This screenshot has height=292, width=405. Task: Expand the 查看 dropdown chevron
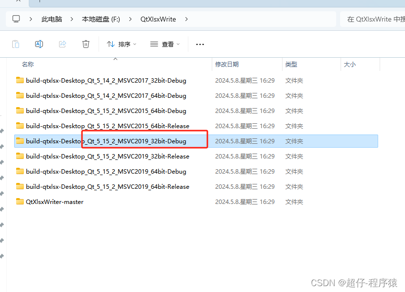tap(178, 44)
